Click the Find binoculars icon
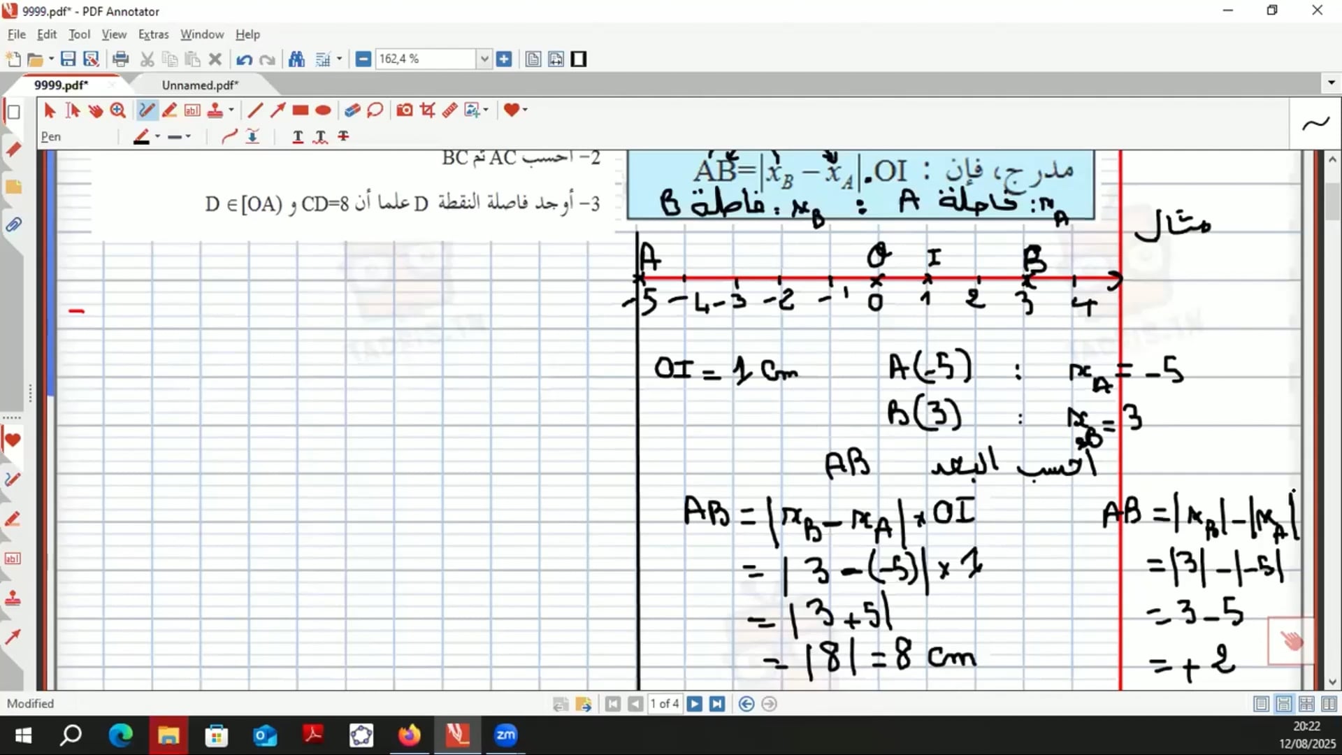The height and width of the screenshot is (755, 1342). [296, 59]
